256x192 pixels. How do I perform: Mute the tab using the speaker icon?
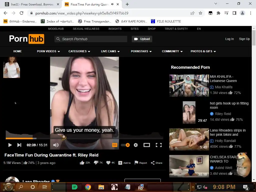(112, 4)
